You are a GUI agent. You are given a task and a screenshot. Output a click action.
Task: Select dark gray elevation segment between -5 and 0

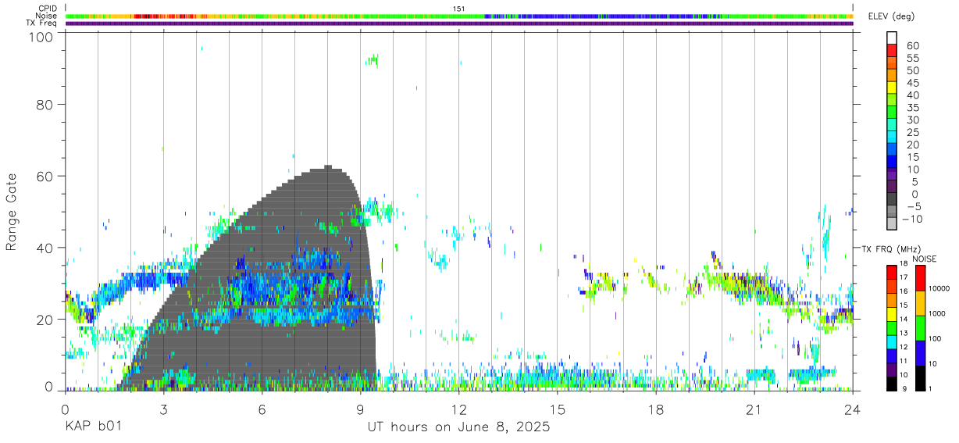[892, 198]
